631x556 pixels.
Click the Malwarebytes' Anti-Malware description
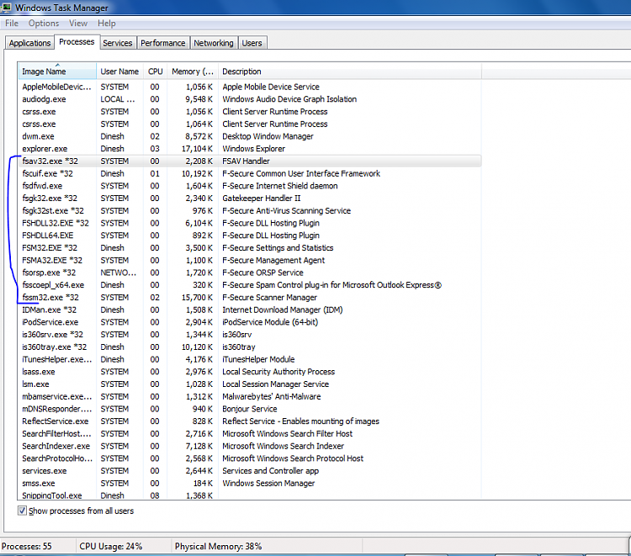point(272,397)
